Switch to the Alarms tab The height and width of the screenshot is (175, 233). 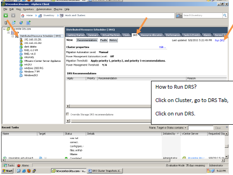coord(207,35)
